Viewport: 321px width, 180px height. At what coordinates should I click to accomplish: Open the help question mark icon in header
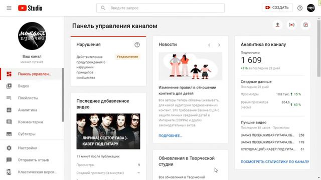300,8
